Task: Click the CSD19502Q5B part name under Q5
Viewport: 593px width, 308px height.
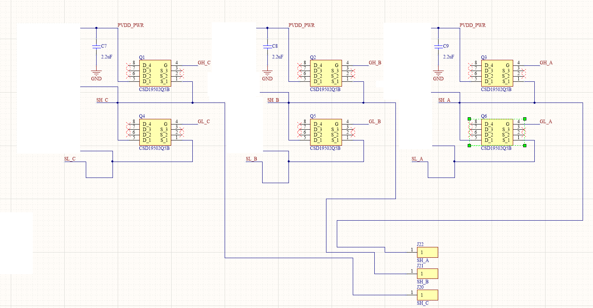Action: (325, 148)
